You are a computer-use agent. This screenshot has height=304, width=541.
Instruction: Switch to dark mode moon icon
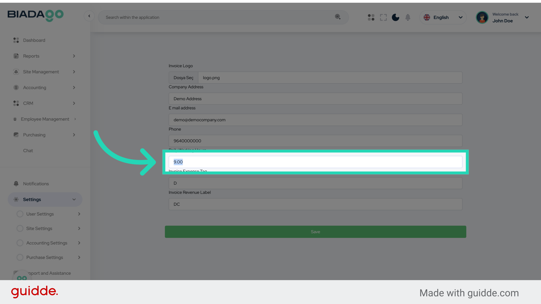click(396, 17)
